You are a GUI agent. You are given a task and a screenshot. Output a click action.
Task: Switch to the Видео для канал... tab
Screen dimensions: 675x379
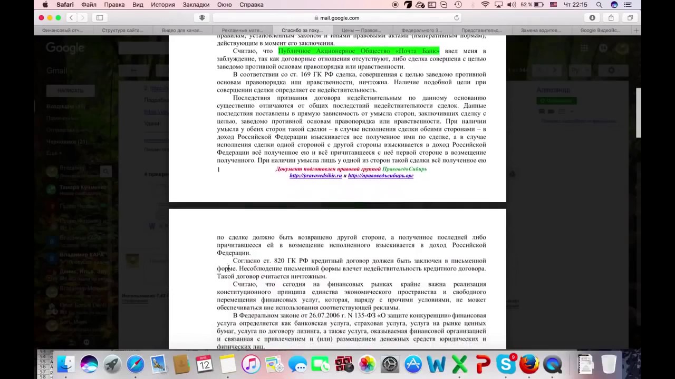pyautogui.click(x=182, y=31)
